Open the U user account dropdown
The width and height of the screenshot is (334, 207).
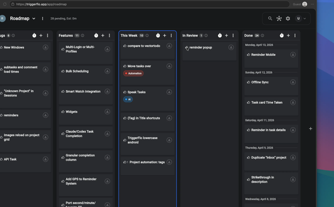click(x=301, y=18)
